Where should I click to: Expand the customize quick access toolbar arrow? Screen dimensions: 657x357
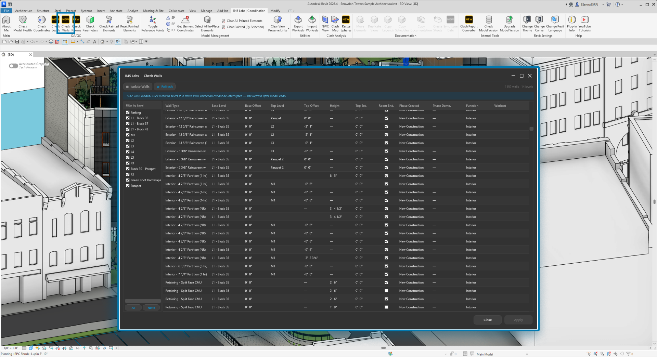tap(146, 42)
